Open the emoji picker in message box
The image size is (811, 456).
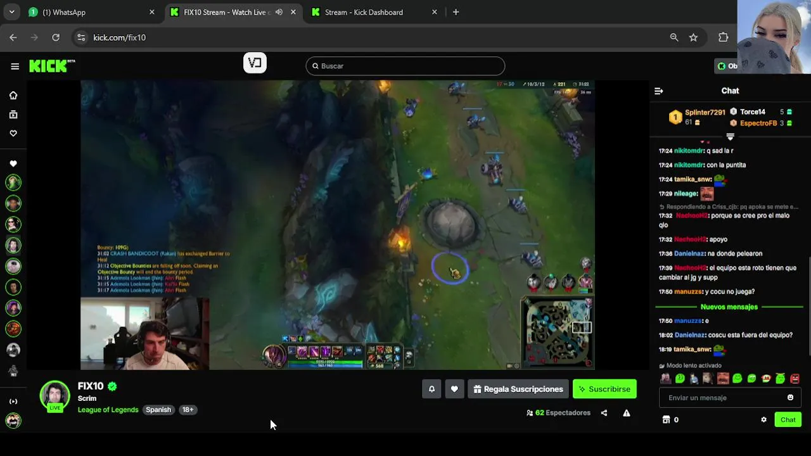[790, 398]
